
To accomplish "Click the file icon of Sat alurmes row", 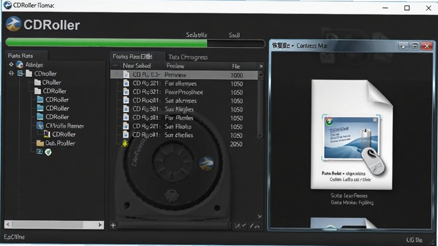I will (x=126, y=100).
